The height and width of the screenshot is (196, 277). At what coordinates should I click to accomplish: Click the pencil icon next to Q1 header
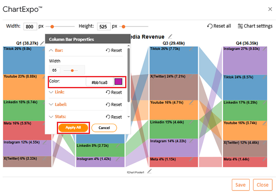(42, 43)
